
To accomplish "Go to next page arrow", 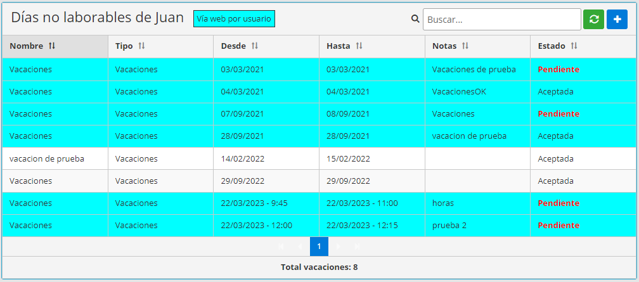I will click(x=339, y=247).
